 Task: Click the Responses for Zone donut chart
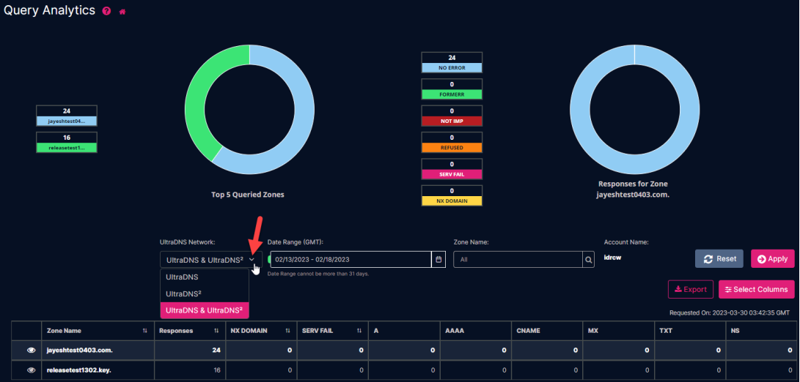tap(634, 110)
